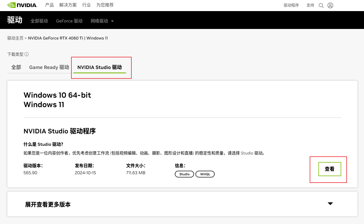The height and width of the screenshot is (224, 364).
Task: Click the NVIDIA logo
Action: tap(22, 5)
